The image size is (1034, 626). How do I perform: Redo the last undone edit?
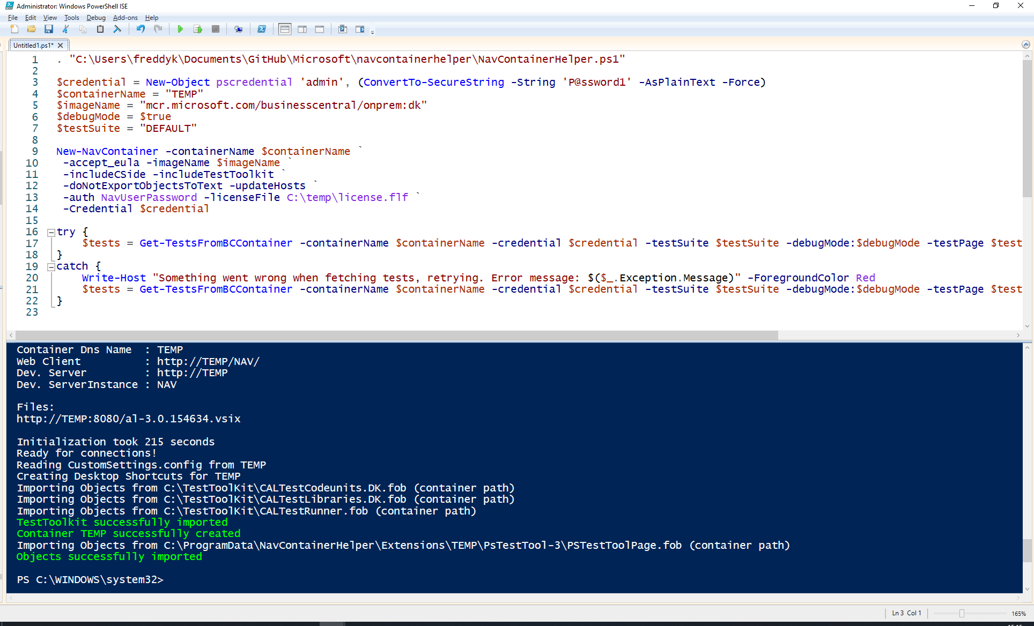click(158, 29)
